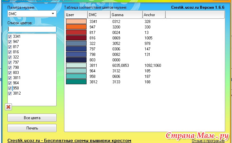Viewport: 232px width, 143px height.
Task: Open the Отзыв о программе link
Action: 208,141
